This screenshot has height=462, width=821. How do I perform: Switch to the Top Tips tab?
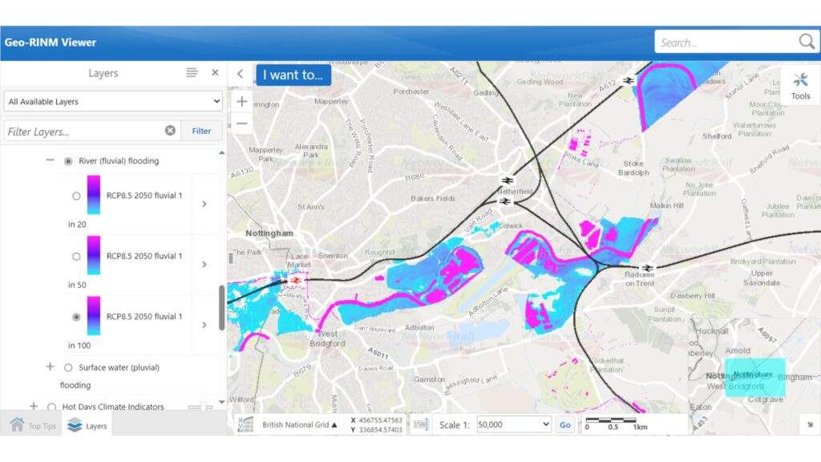[32, 425]
